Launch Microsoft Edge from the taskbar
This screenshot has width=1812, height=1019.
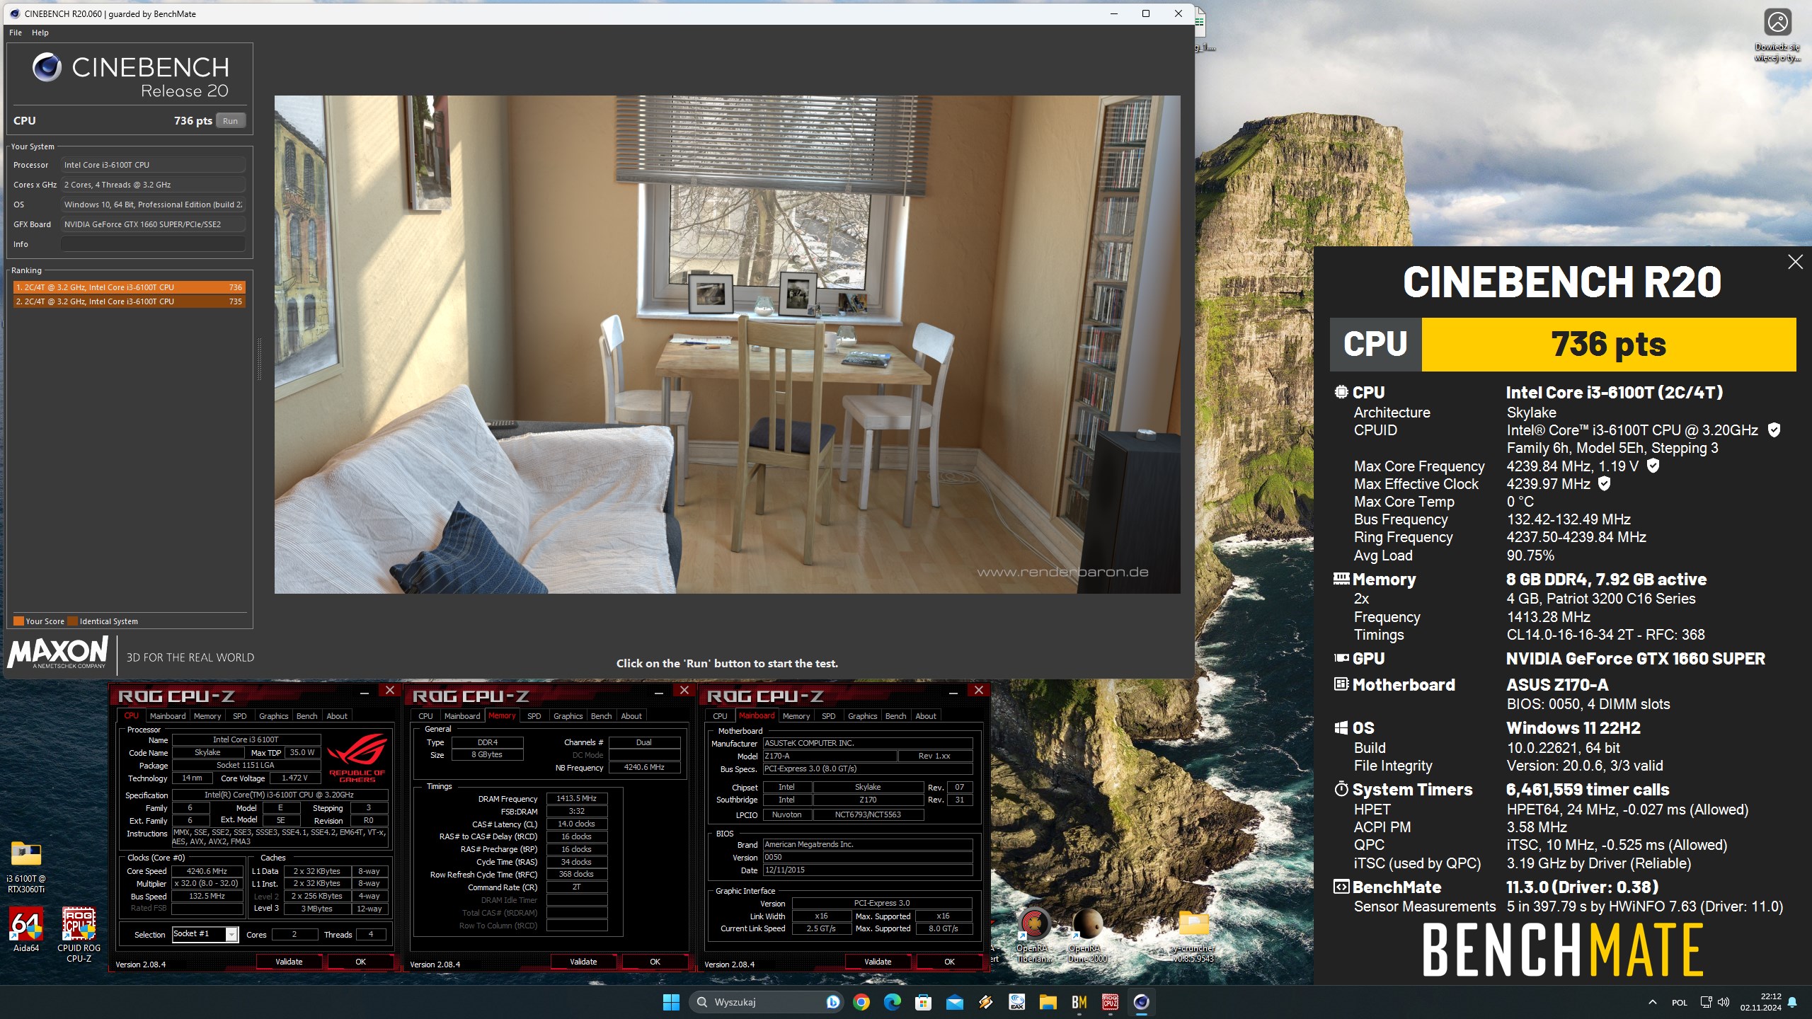[x=892, y=1002]
